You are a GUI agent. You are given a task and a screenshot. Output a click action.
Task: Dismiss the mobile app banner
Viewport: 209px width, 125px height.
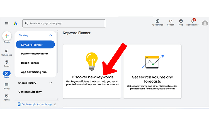[x=55, y=104]
